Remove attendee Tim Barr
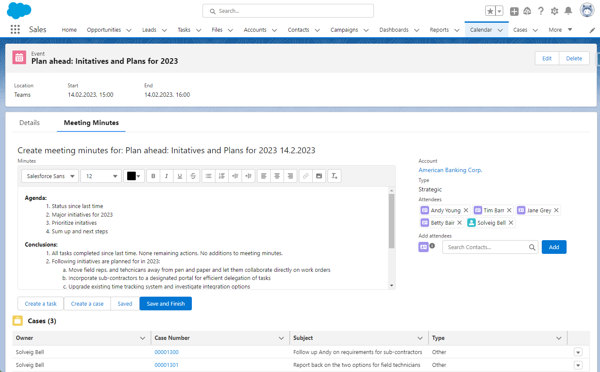 509,210
